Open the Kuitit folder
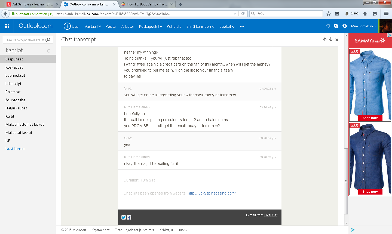392x234 pixels. click(x=28, y=116)
